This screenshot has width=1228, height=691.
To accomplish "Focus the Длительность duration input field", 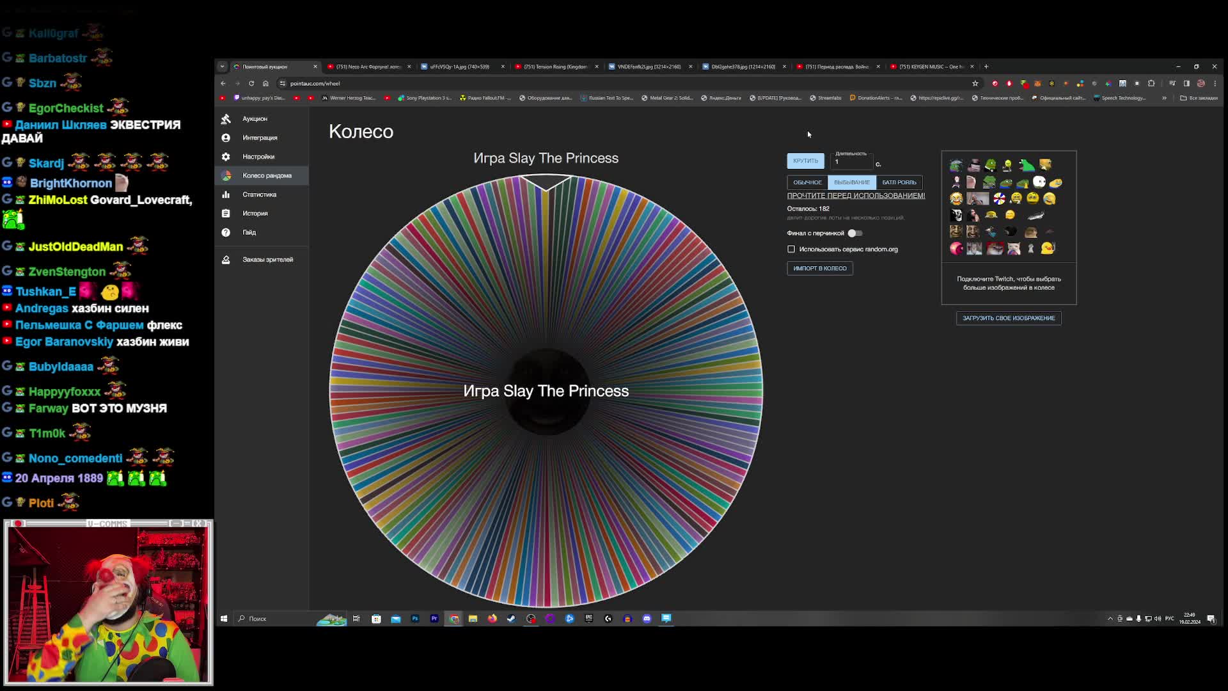I will coord(852,161).
